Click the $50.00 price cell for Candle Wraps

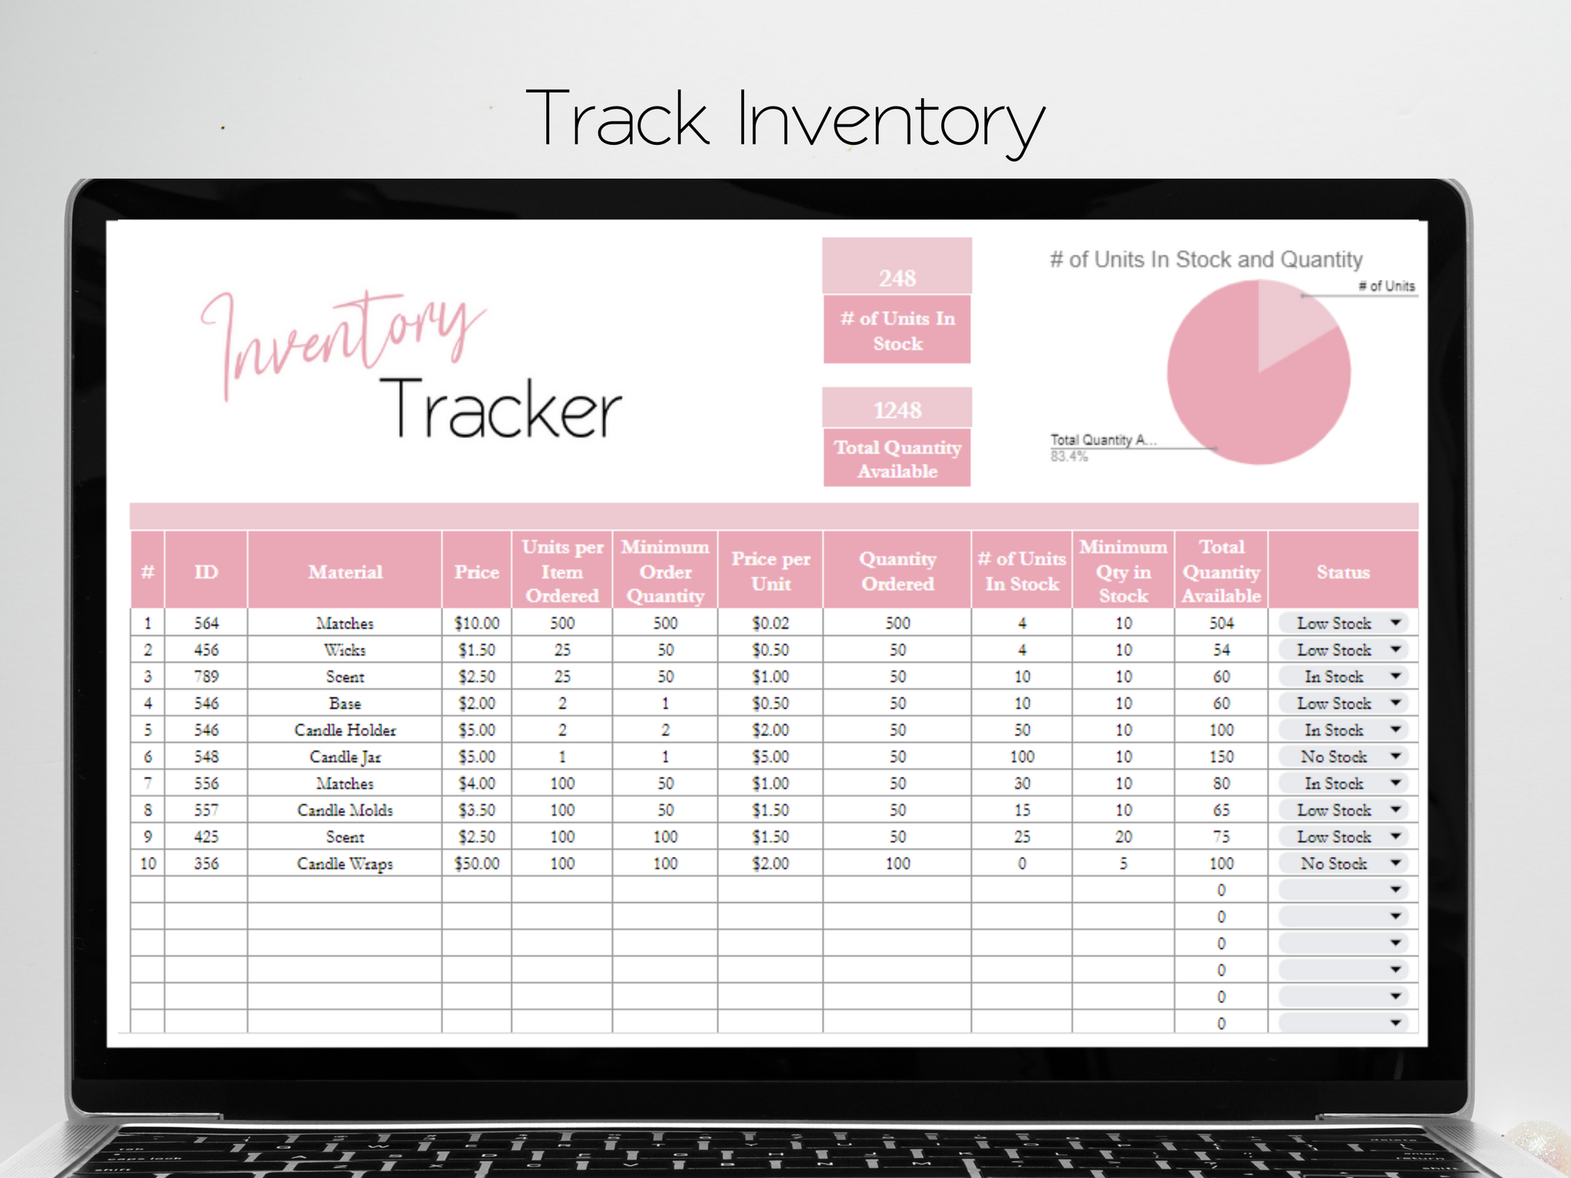pos(477,863)
